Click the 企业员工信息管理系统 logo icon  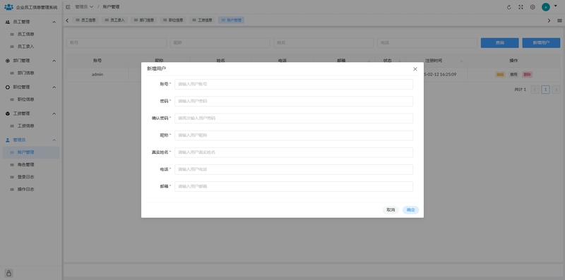[x=8, y=7]
